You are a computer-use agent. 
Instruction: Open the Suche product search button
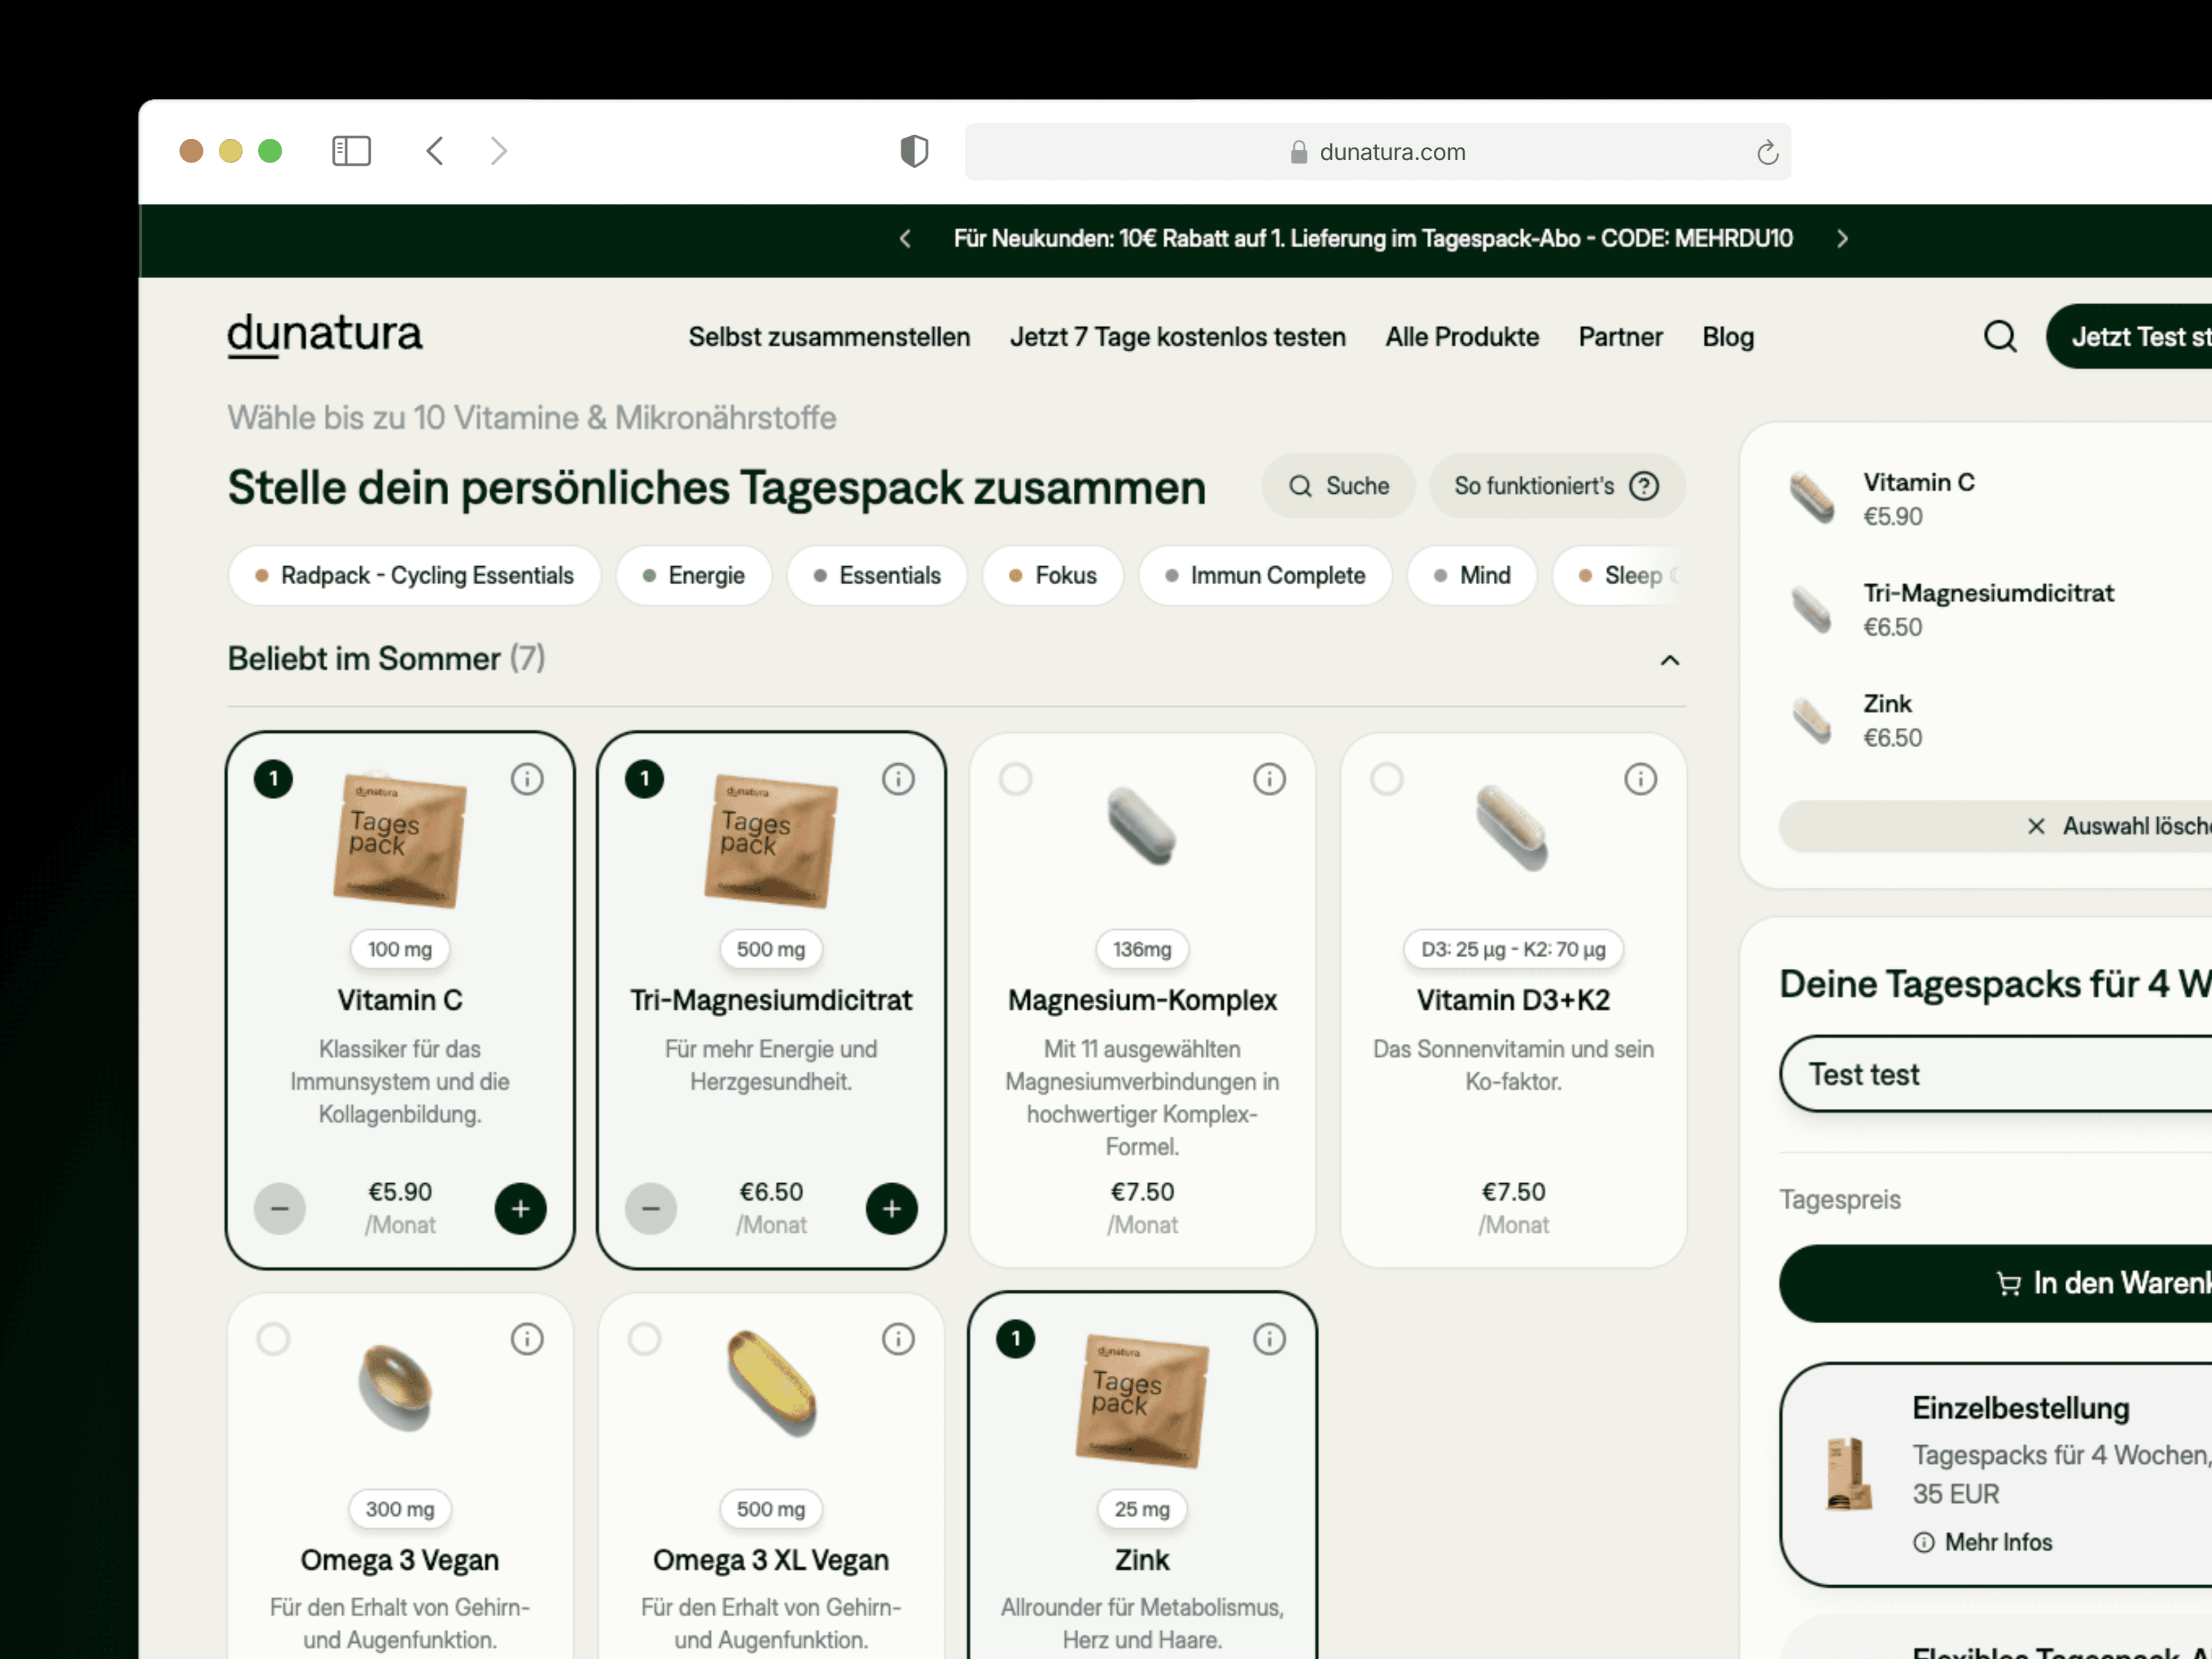(1338, 486)
